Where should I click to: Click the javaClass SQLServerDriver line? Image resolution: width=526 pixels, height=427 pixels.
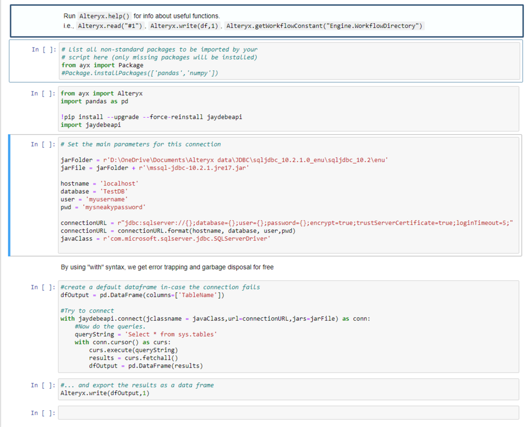tap(166, 239)
